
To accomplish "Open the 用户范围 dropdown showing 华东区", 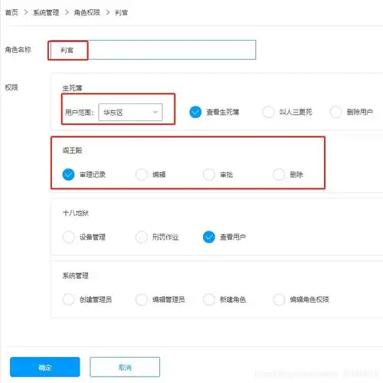I will coord(130,112).
